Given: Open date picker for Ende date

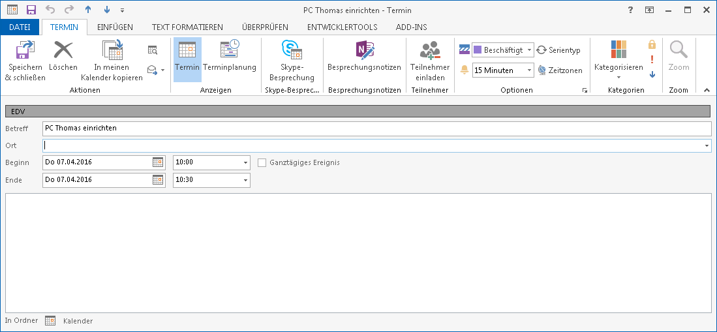Looking at the screenshot, I should [158, 180].
